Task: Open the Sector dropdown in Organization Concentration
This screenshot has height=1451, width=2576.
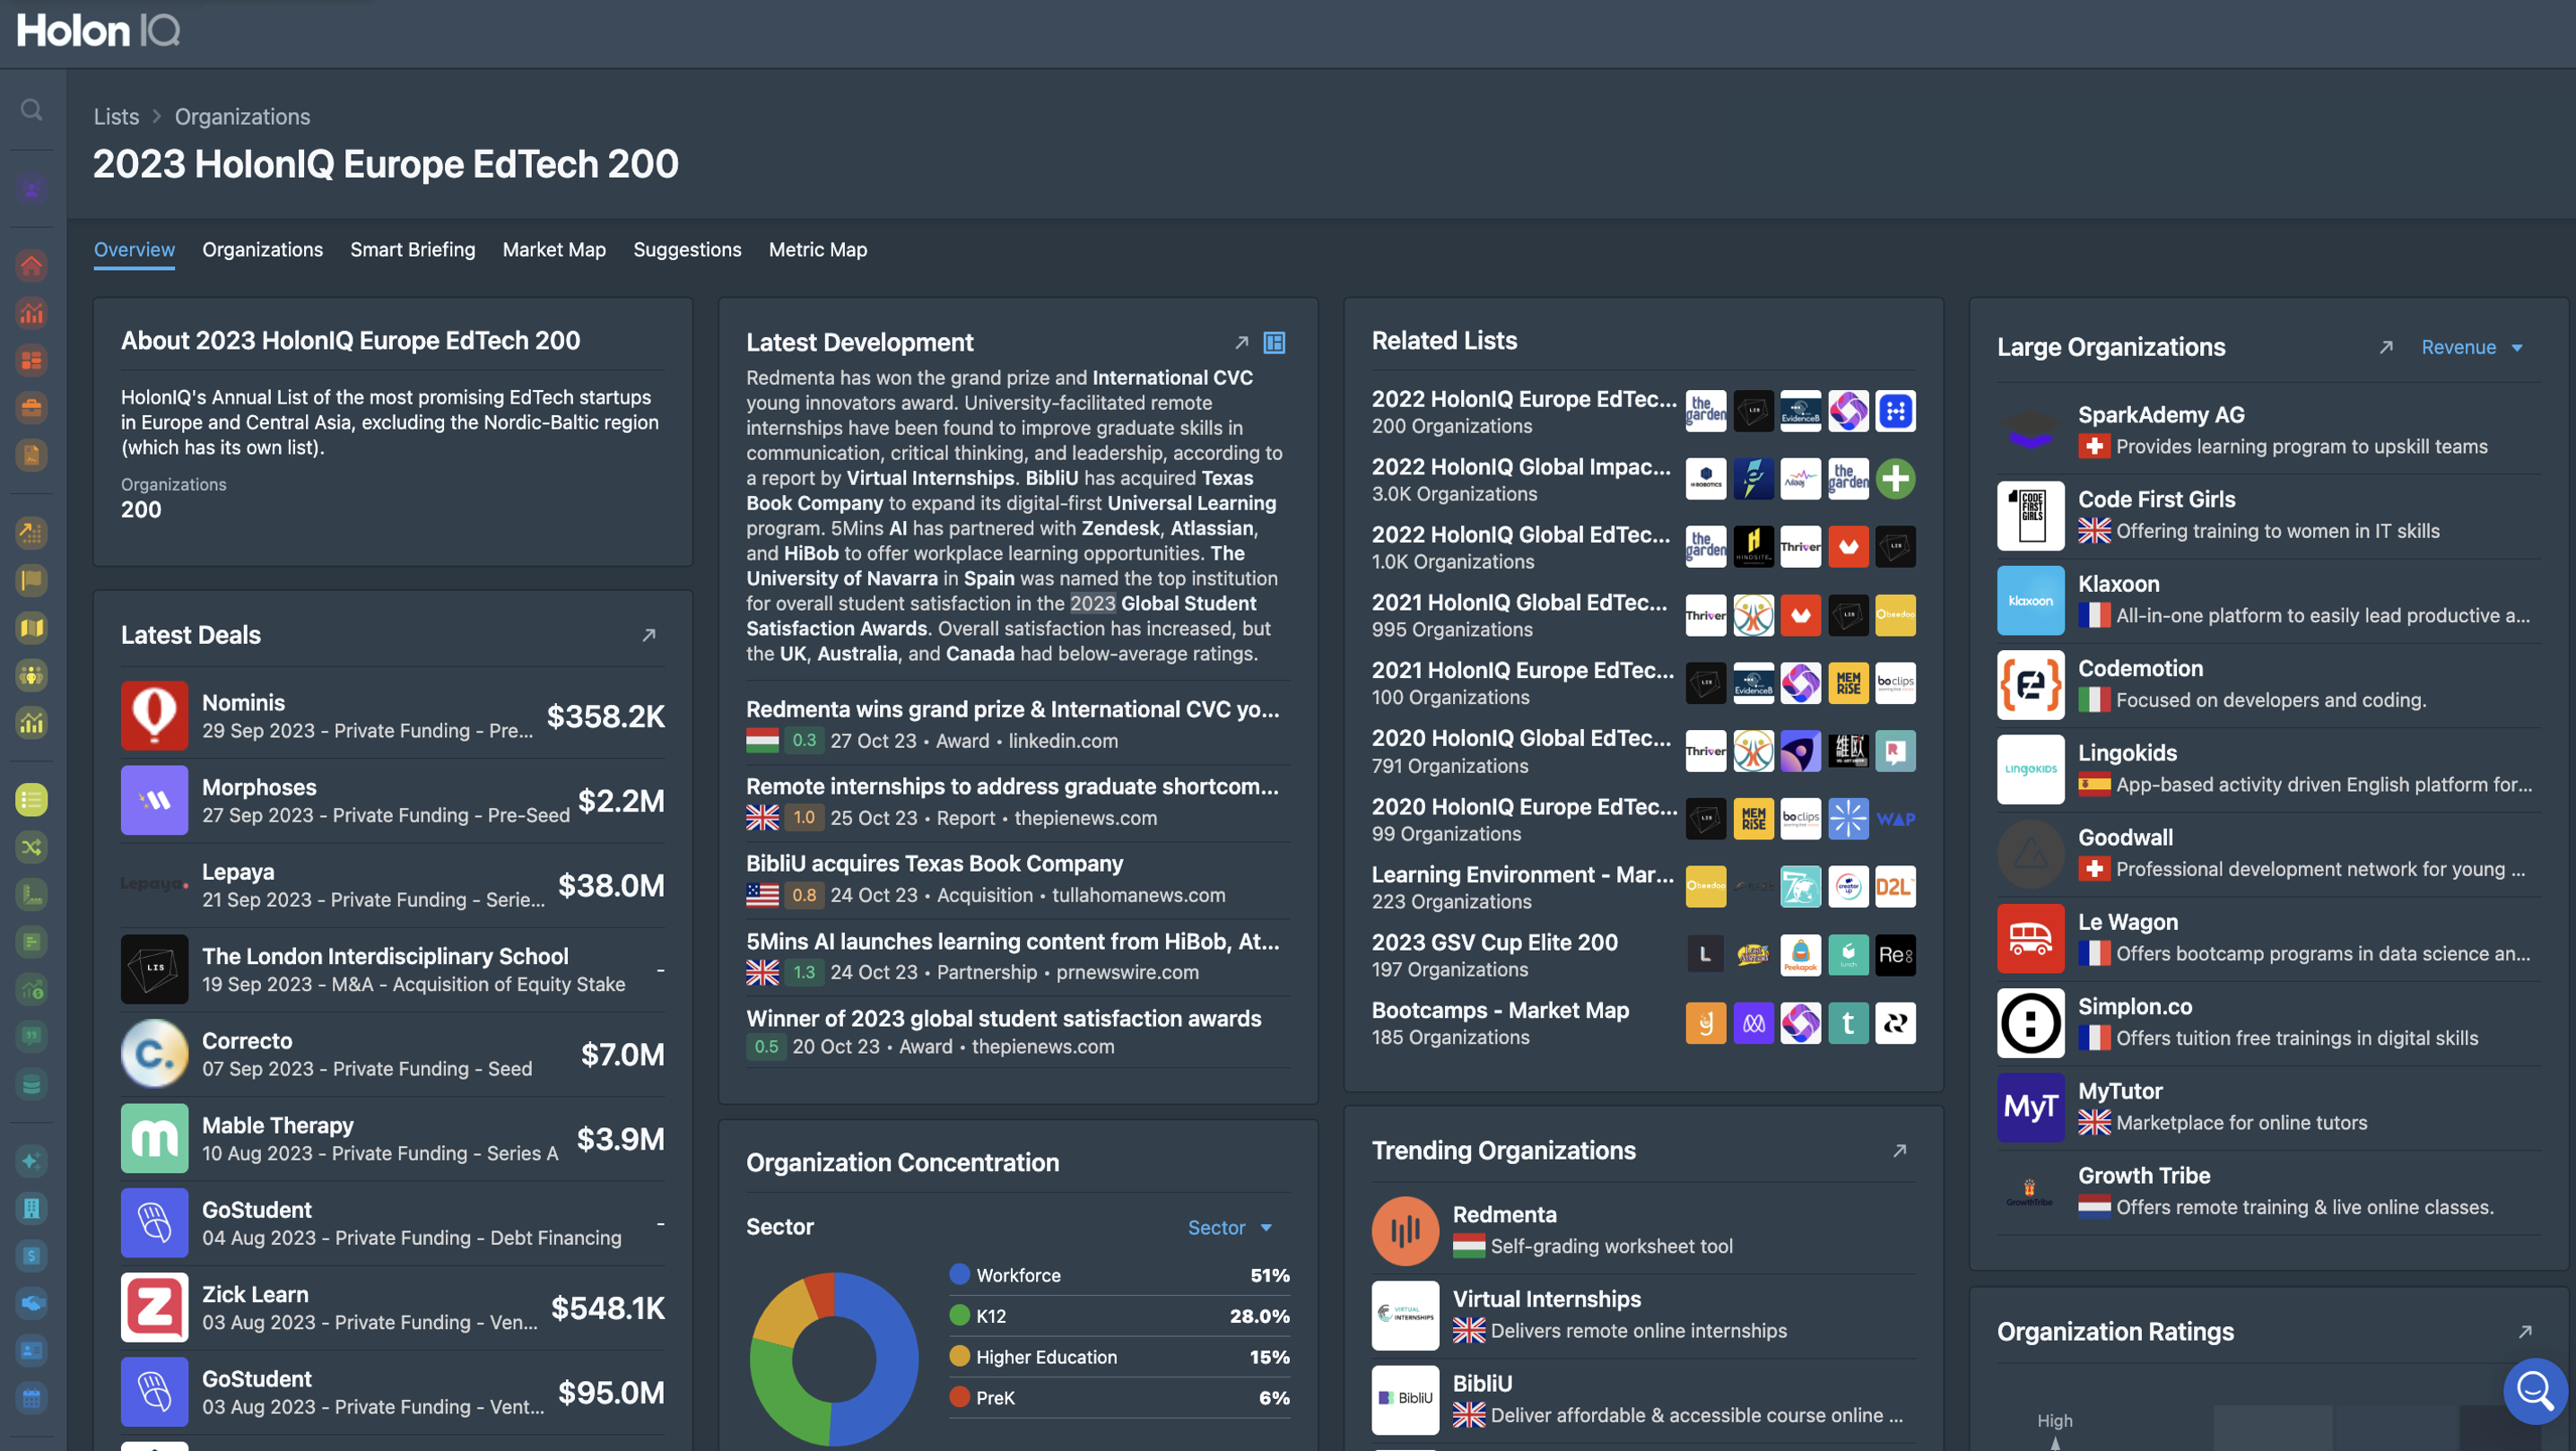Action: [1230, 1227]
